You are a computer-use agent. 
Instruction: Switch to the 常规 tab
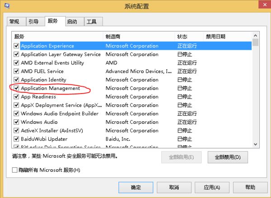[16, 22]
